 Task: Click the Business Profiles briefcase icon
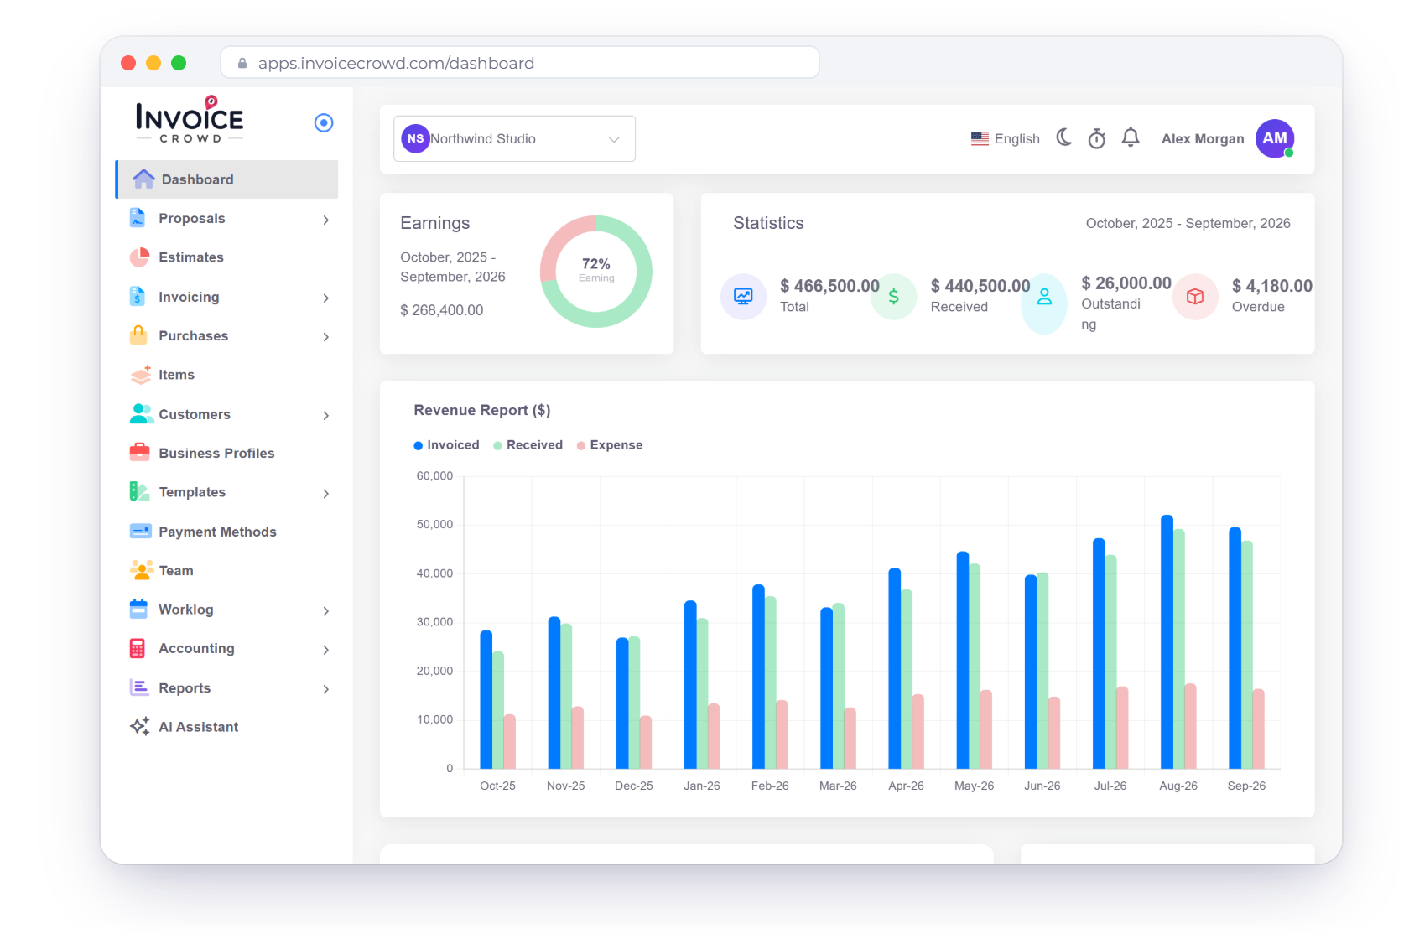(x=139, y=453)
